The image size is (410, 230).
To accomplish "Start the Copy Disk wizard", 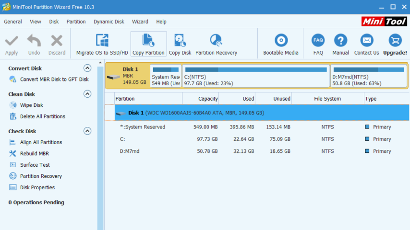I will [180, 45].
